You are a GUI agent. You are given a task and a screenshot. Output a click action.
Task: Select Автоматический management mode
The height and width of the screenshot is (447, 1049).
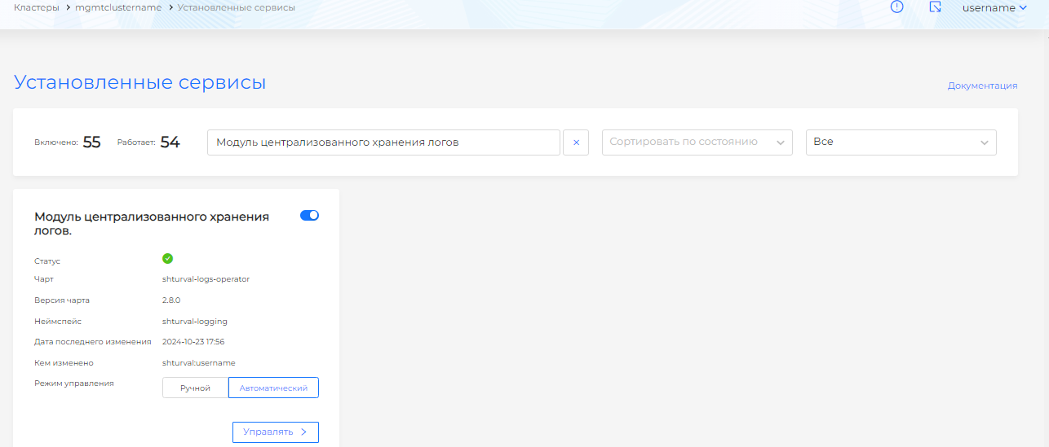(x=273, y=388)
